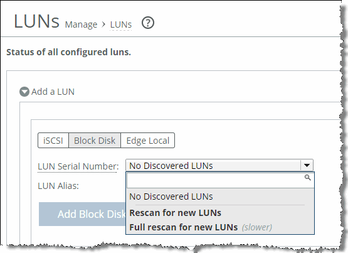Click the LUNs page title heading
This screenshot has height=253, width=348.
tap(36, 21)
